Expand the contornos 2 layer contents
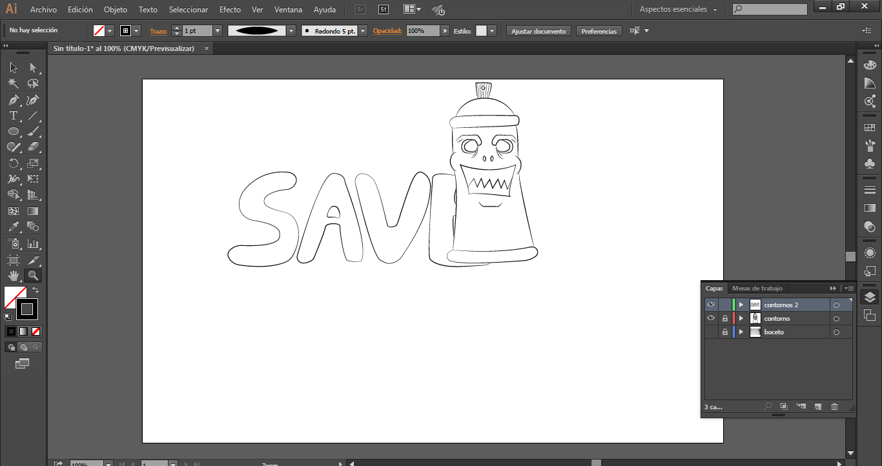The image size is (882, 466). tap(741, 305)
